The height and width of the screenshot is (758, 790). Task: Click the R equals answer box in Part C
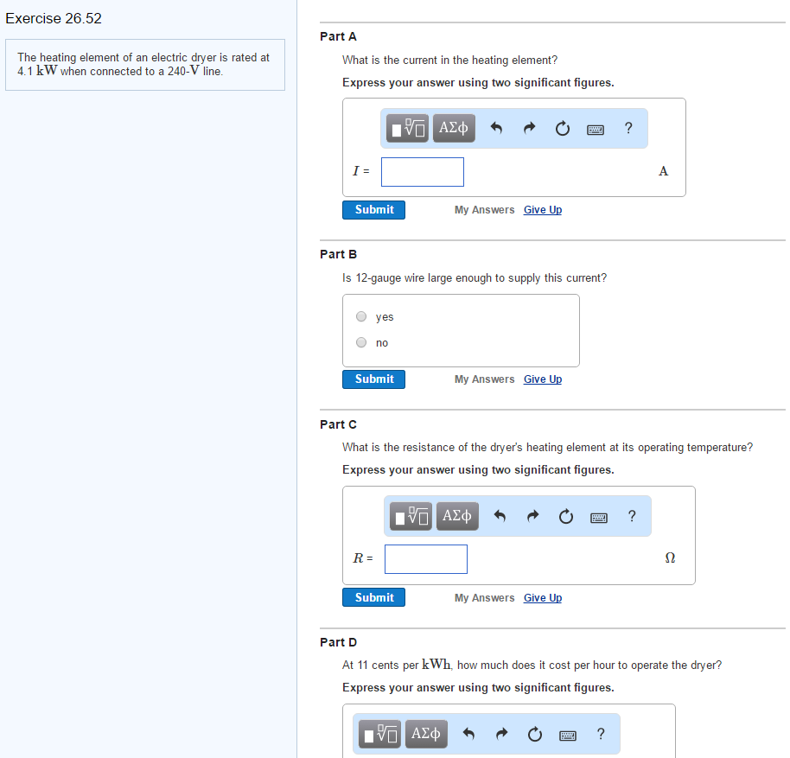[x=425, y=558]
